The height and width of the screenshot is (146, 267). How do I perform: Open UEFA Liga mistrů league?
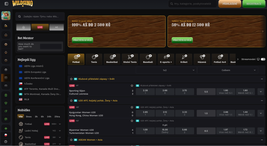click(x=33, y=66)
